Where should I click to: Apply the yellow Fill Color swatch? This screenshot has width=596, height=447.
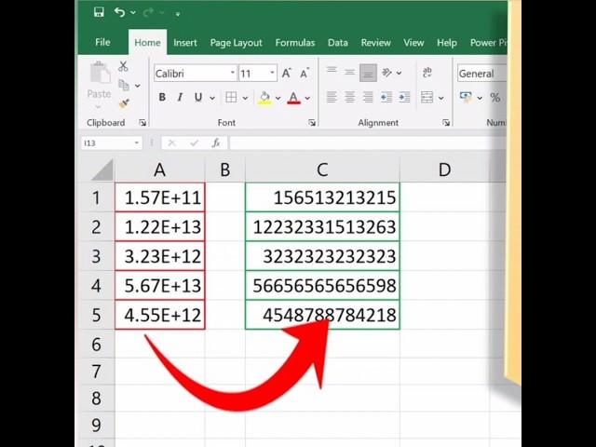coord(264,98)
